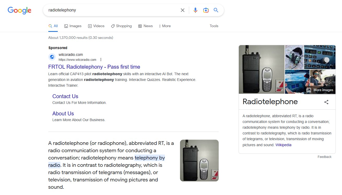Share the Radiotelephone knowledge panel
The height and width of the screenshot is (195, 342).
click(x=326, y=102)
